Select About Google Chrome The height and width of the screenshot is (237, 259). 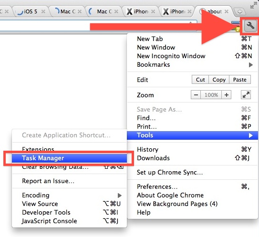click(x=192, y=195)
